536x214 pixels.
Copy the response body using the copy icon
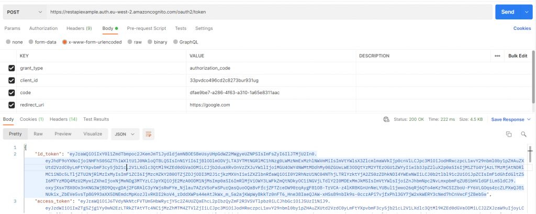[508, 134]
